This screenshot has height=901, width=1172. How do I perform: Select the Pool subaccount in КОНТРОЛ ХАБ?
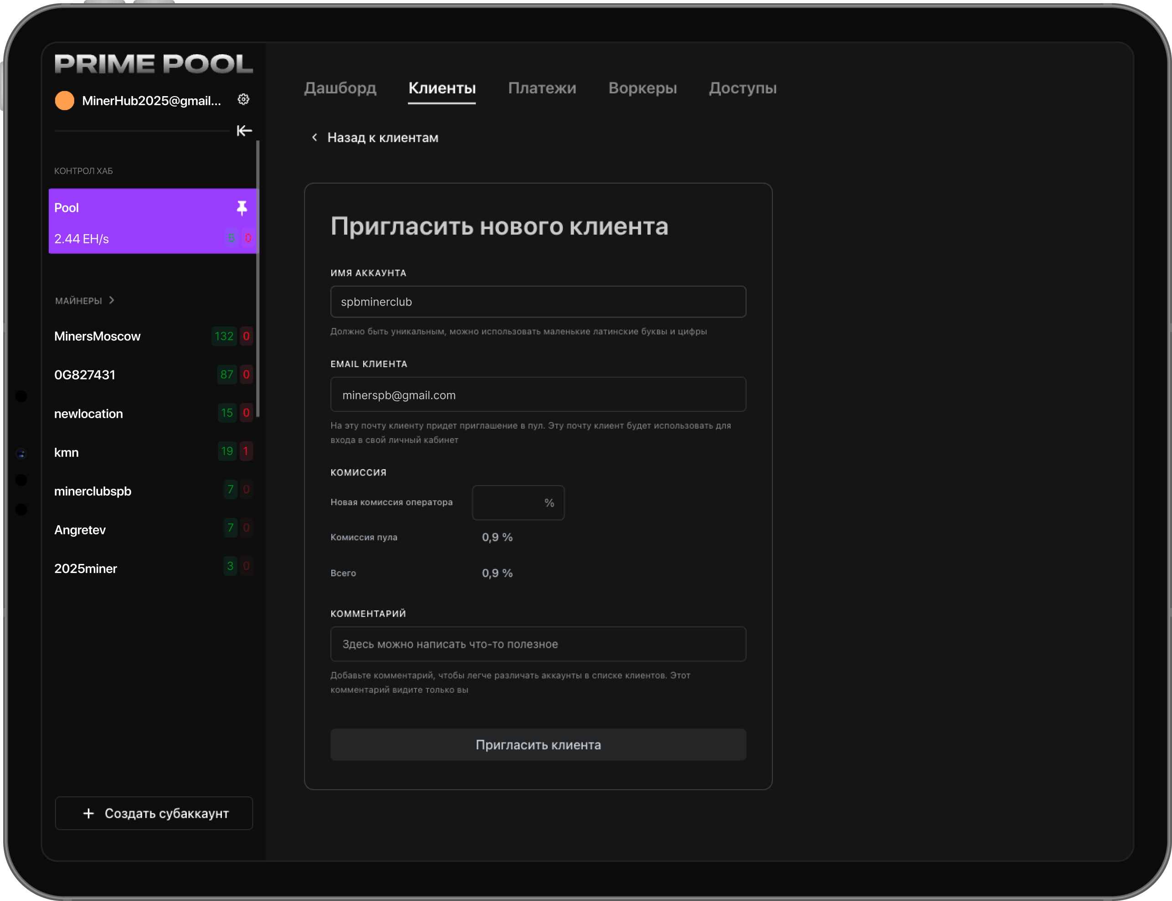[x=134, y=221]
